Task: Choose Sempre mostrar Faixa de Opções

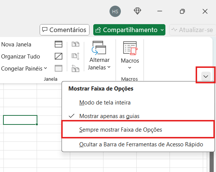Action: tap(138, 129)
